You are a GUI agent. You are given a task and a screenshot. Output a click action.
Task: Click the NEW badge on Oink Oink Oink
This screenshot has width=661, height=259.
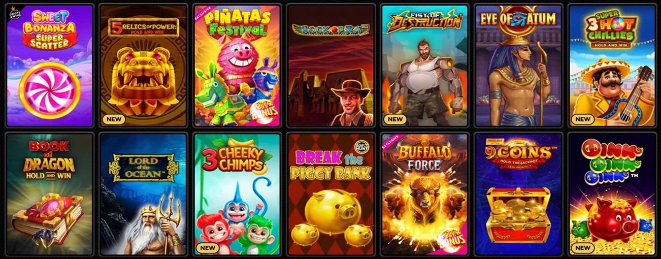click(582, 248)
